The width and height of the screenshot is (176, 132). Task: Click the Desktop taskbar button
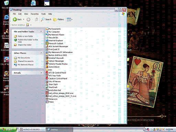coord(59,130)
